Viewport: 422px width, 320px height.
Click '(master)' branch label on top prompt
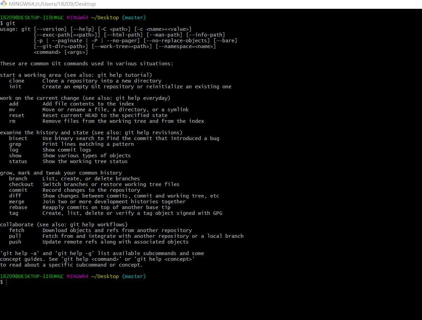134,18
